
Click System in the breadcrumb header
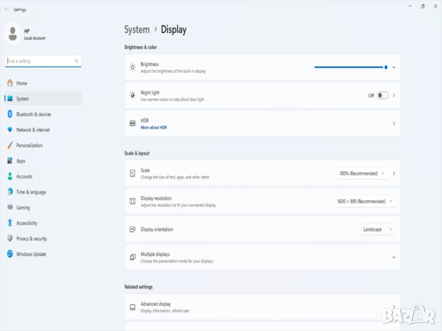137,30
